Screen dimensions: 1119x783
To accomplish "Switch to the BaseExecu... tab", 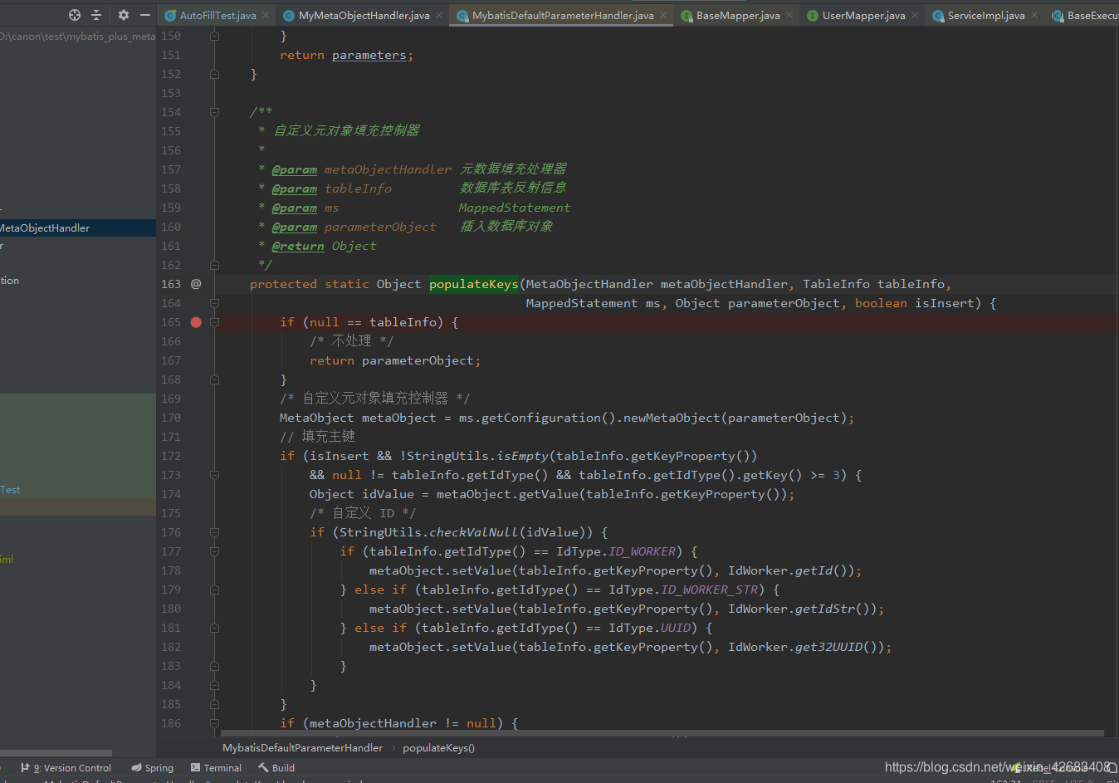I will 1084,15.
